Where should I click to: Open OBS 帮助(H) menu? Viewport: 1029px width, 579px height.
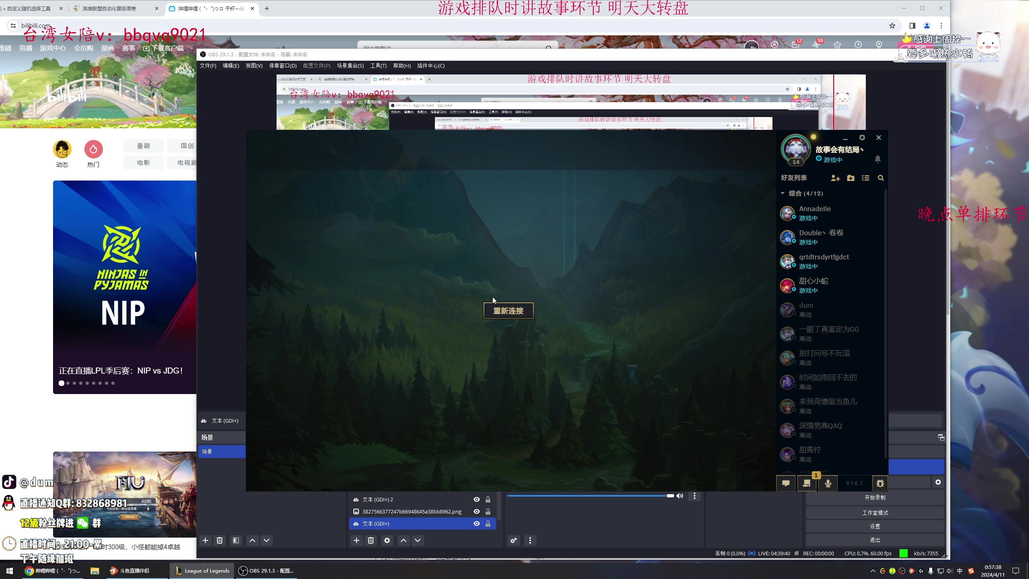[402, 66]
